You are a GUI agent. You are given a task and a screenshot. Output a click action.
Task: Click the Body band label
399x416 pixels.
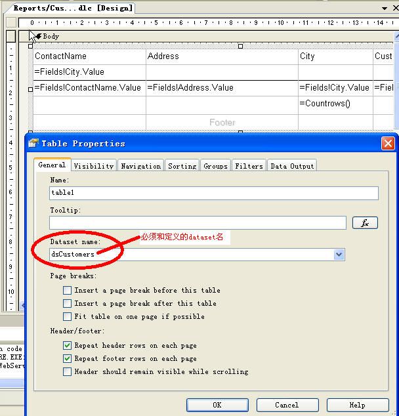click(x=51, y=36)
